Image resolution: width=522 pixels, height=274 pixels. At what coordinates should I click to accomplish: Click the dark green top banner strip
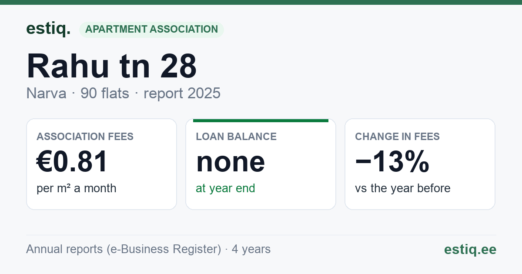[261, 2]
